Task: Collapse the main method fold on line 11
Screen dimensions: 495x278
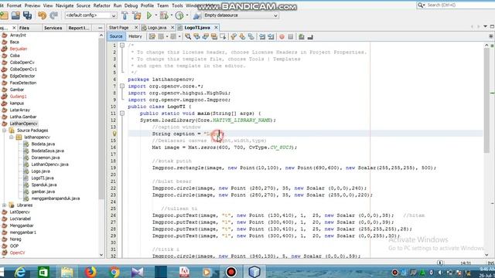Action: (x=122, y=114)
